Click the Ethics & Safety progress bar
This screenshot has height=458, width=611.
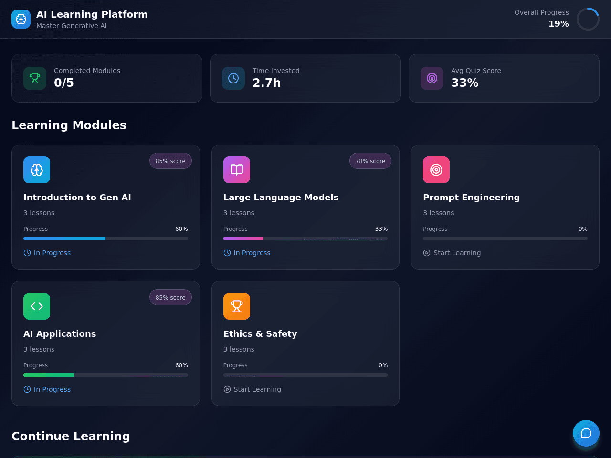point(305,375)
